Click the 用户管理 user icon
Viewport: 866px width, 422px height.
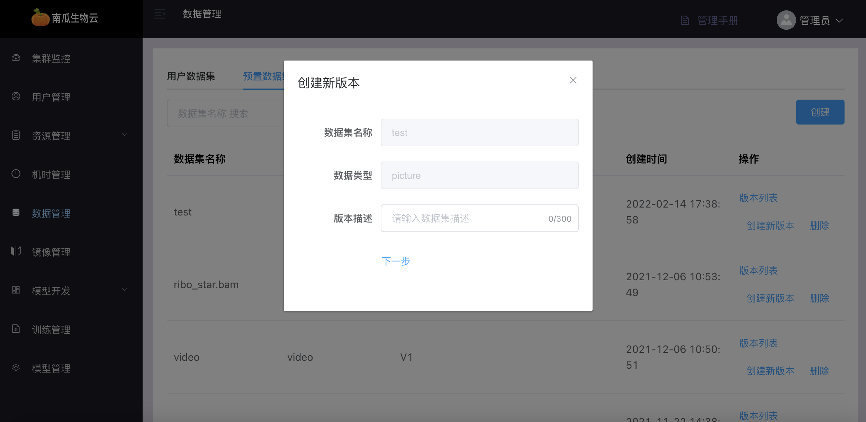click(x=16, y=97)
